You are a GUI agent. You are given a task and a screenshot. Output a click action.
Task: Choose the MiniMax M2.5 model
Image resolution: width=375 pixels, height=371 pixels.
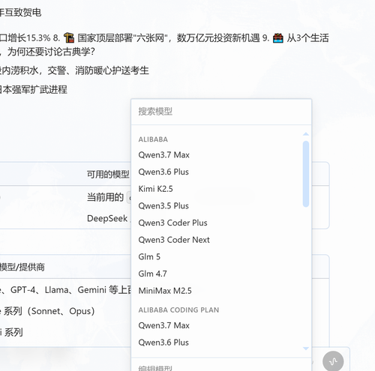coord(165,291)
